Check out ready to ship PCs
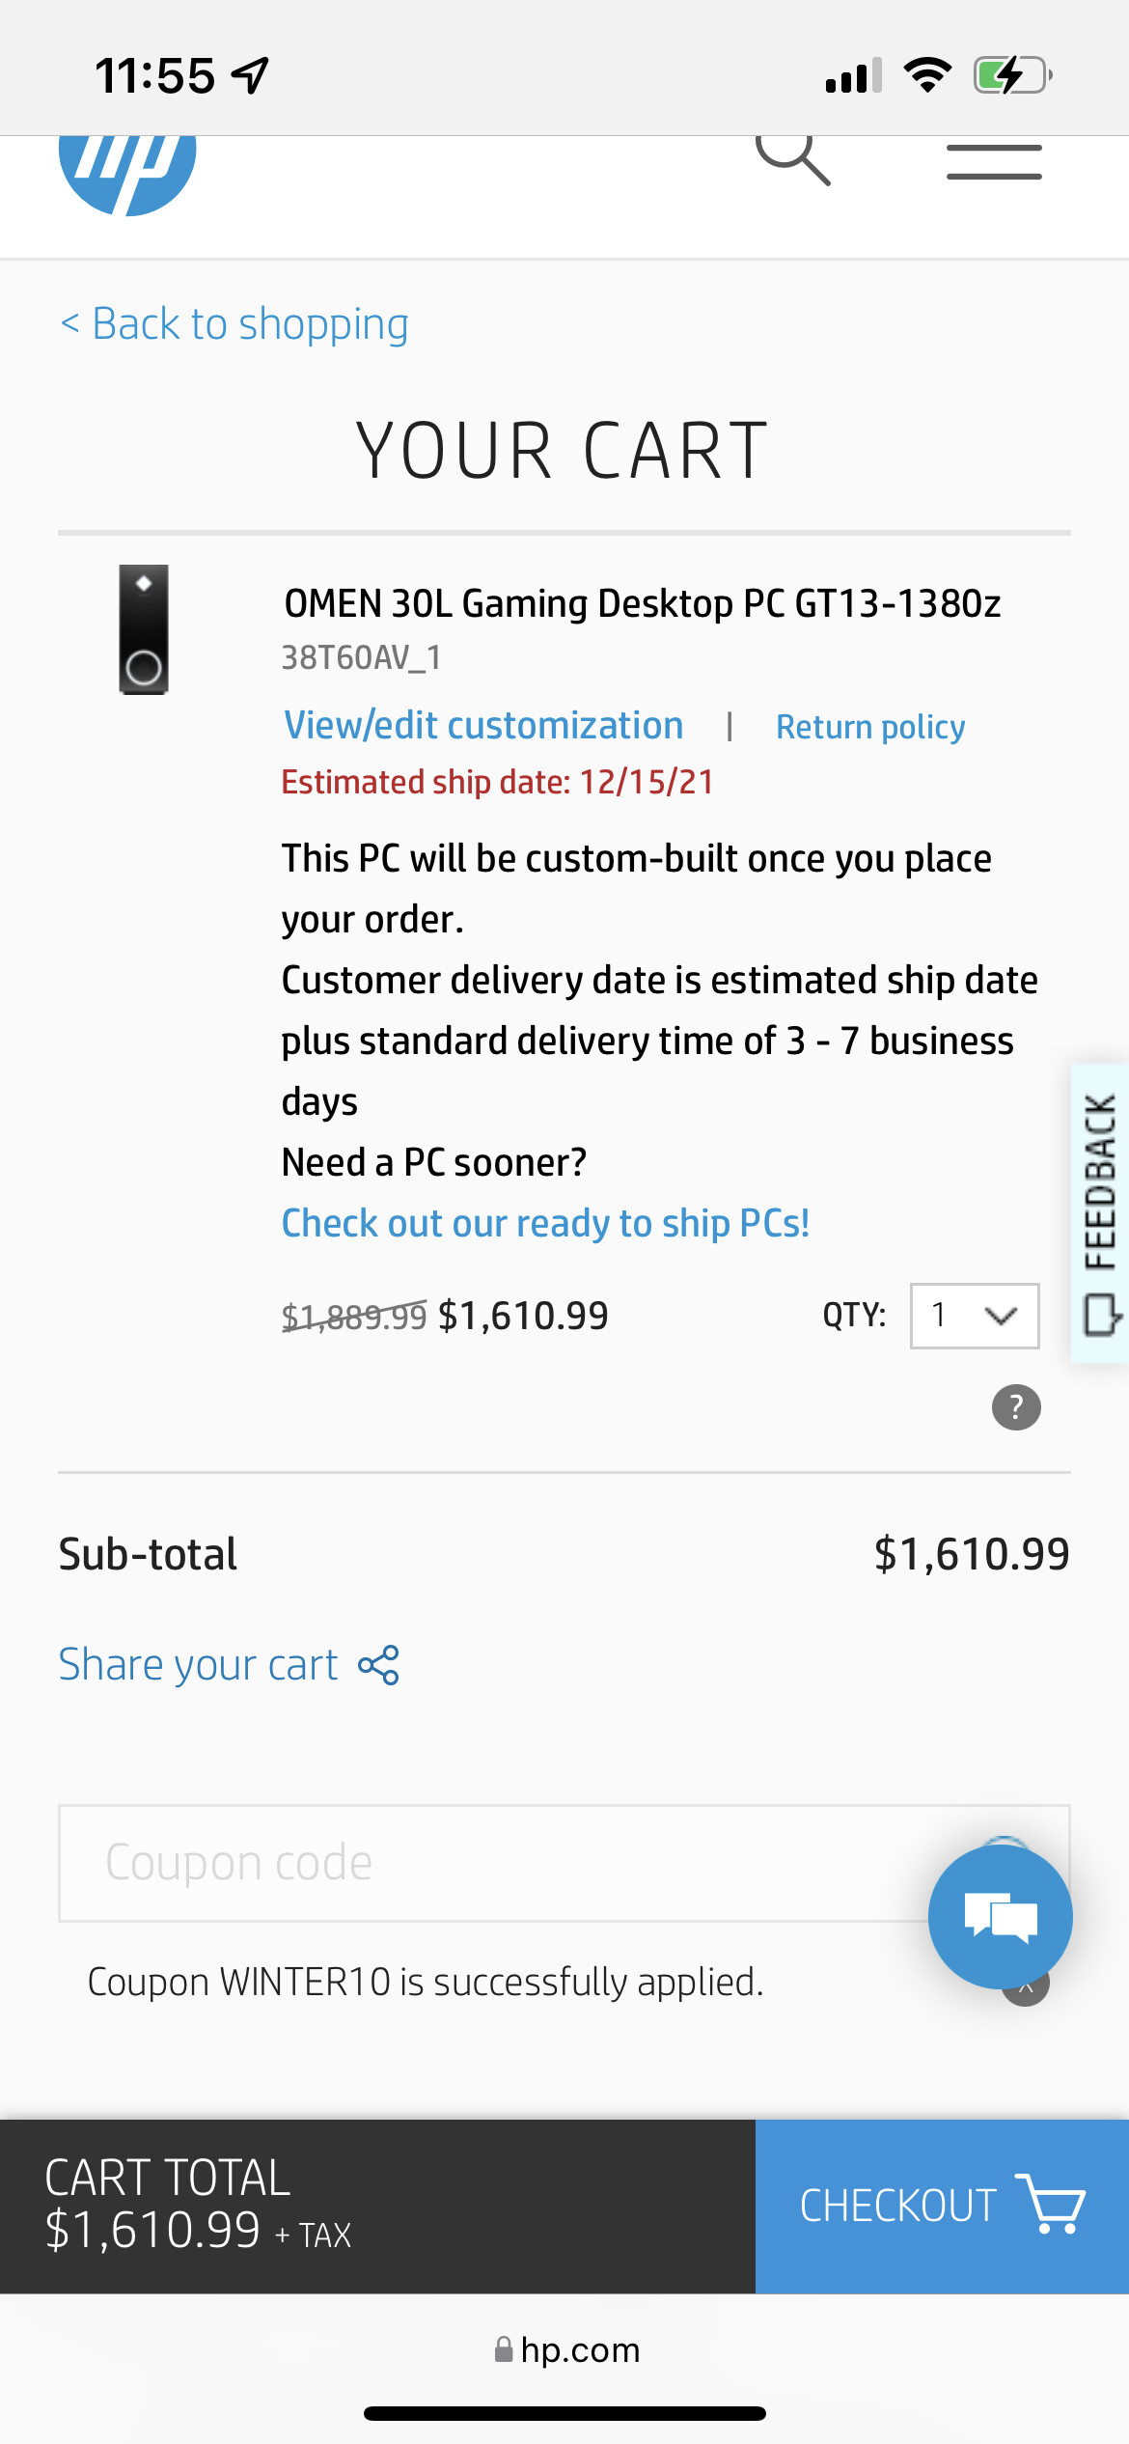 click(545, 1224)
